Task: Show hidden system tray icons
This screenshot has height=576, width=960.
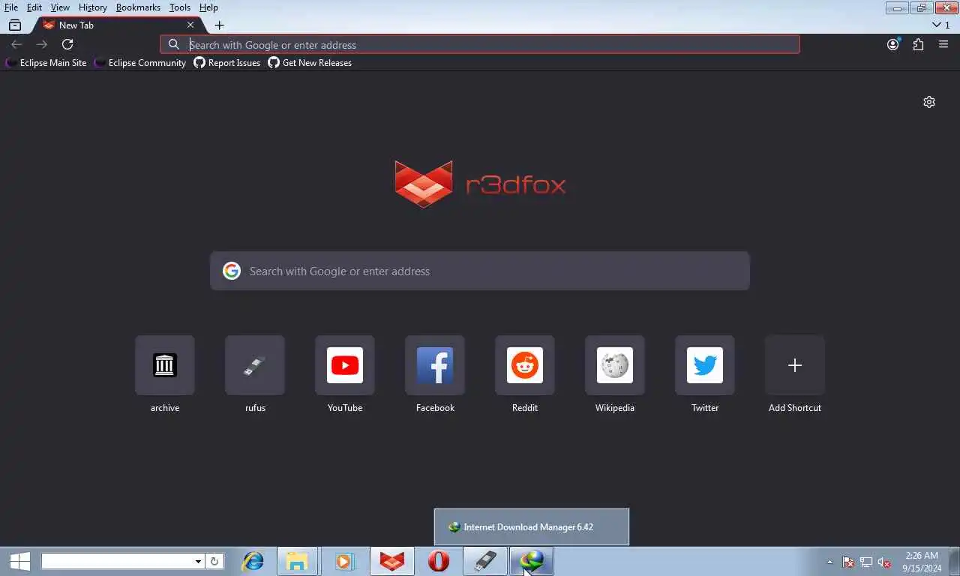Action: point(829,562)
